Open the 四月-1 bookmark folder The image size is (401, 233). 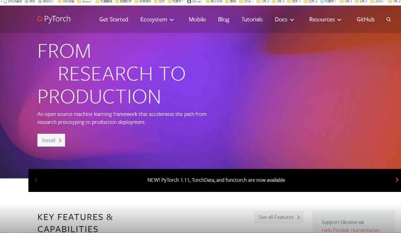coord(294,1)
